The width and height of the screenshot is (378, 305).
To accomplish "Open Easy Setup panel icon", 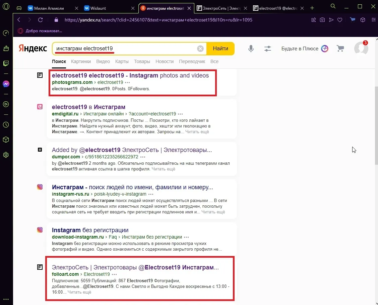I will tap(373, 20).
